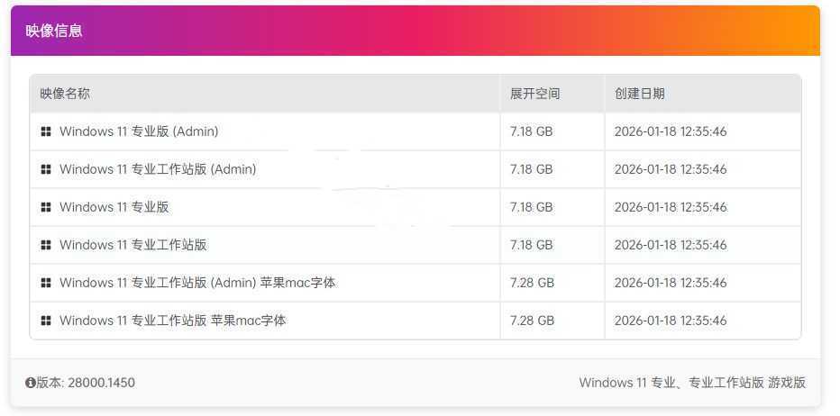
Task: Click the 映像信息 panel title
Action: point(54,31)
